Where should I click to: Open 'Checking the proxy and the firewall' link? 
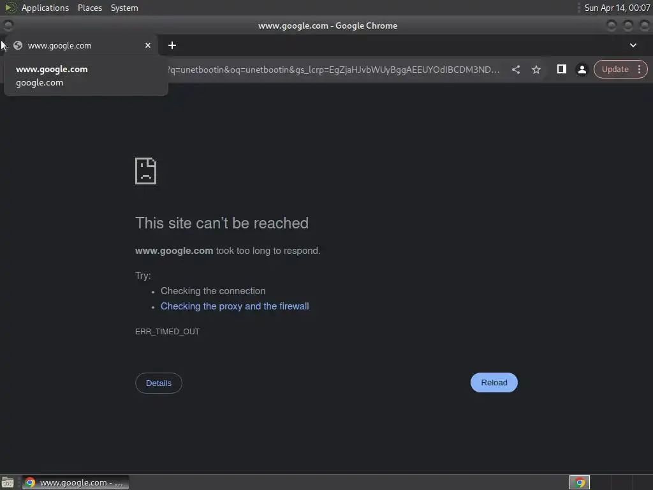[x=235, y=306]
